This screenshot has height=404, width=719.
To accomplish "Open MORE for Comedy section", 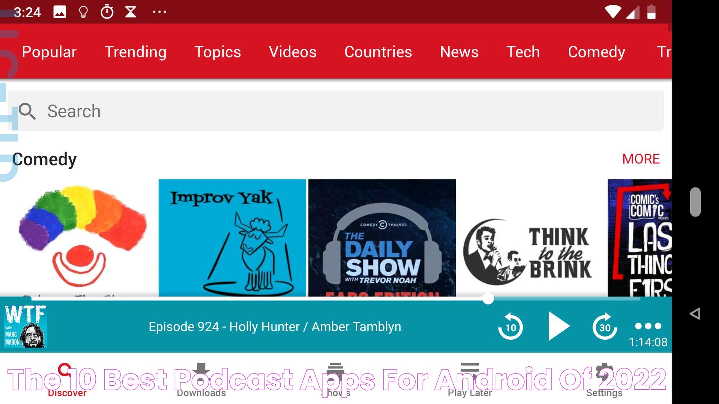I will pyautogui.click(x=641, y=159).
